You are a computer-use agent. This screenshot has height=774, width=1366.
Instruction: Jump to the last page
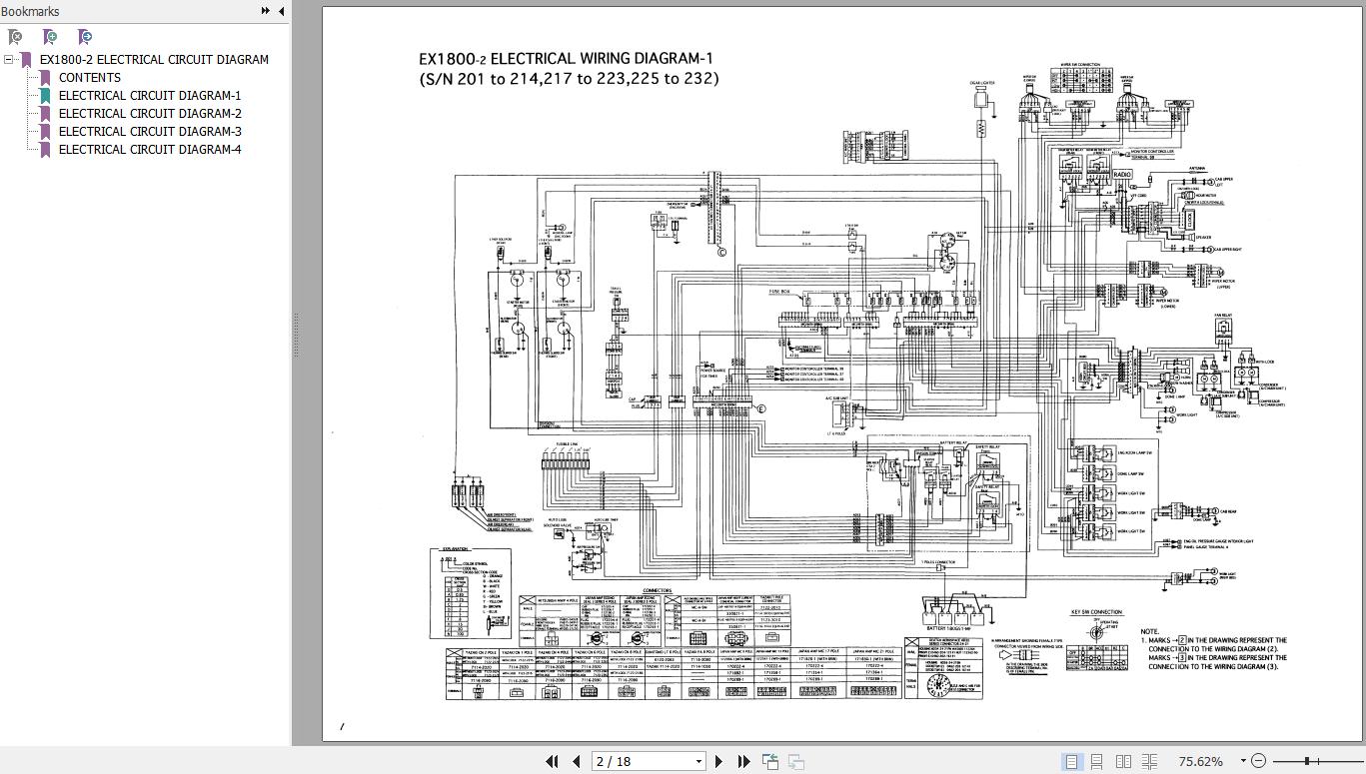coord(743,761)
